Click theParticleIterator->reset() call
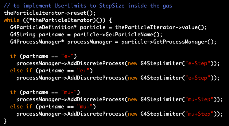Viewport: 229px width, 126px height. (49, 13)
